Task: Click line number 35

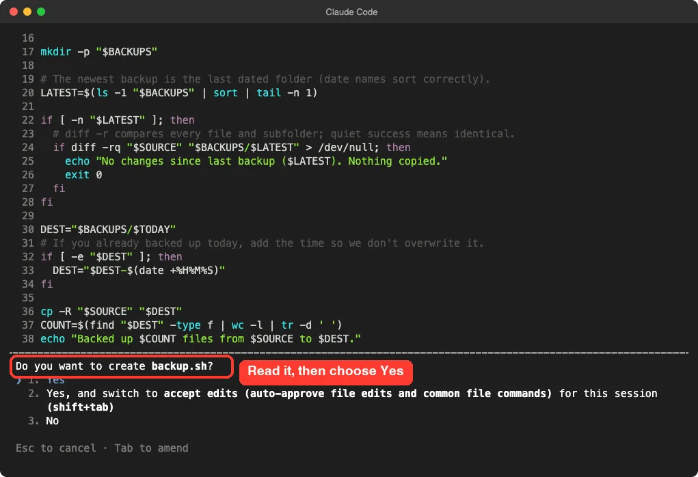Action: point(28,297)
